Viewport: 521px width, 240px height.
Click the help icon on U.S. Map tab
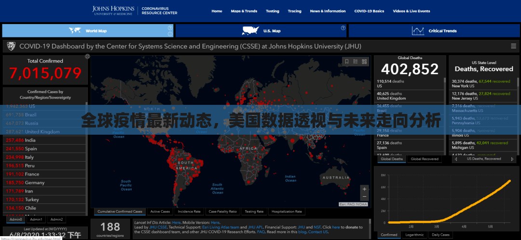[343, 28]
